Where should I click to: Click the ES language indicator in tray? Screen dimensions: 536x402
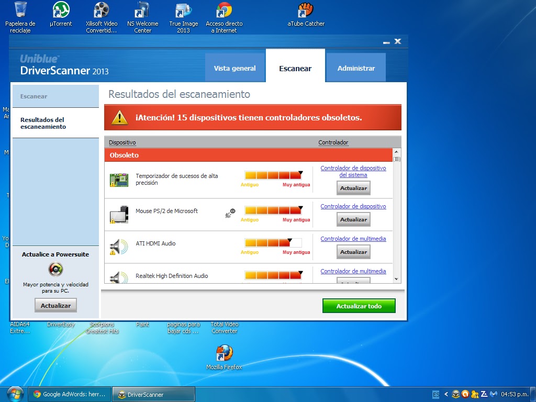[436, 395]
